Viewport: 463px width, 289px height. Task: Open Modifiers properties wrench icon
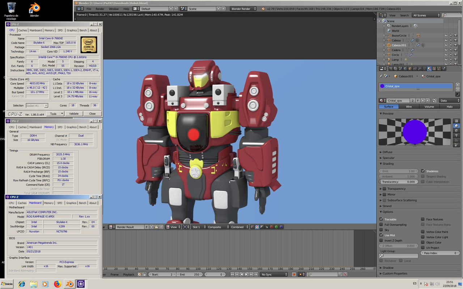tap(420, 69)
